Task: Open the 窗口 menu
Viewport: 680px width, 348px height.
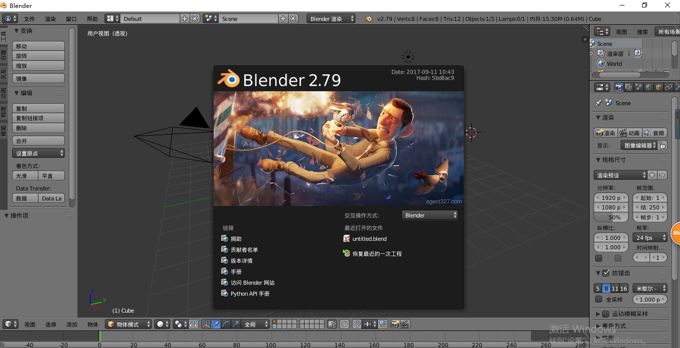Action: coord(71,18)
